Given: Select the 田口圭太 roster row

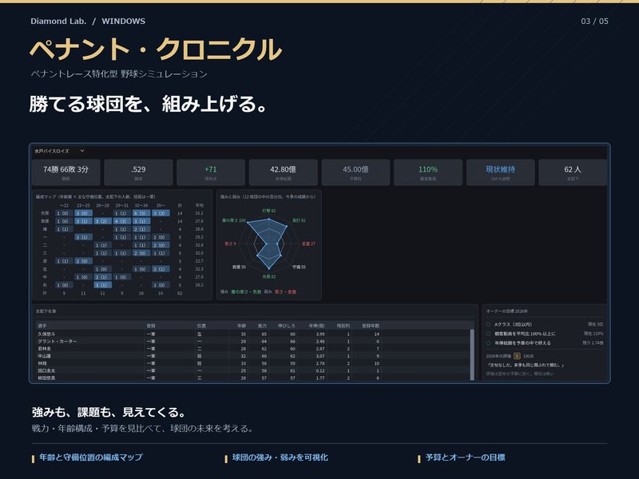Looking at the screenshot, I should point(252,370).
